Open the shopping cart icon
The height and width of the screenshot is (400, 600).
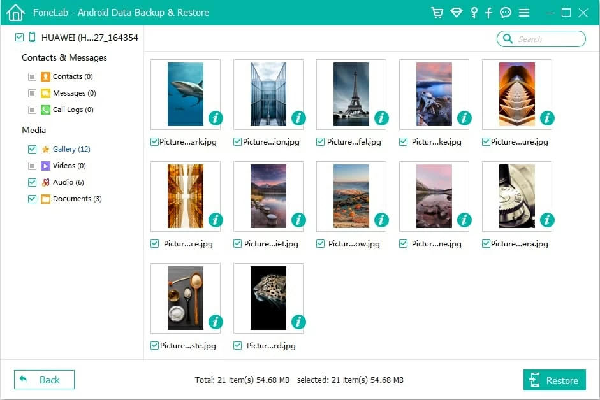click(437, 13)
